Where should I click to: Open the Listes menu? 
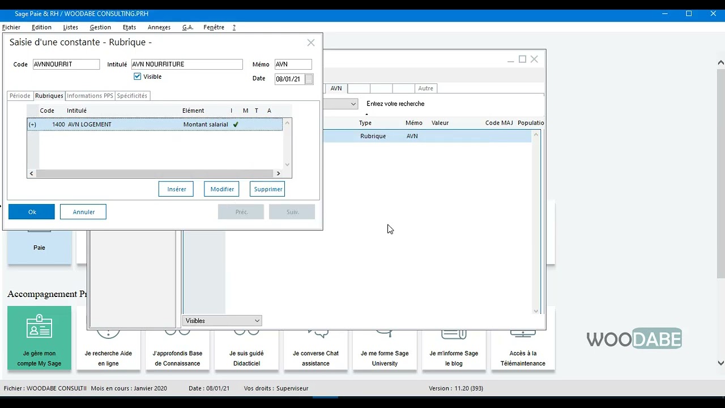coord(71,27)
